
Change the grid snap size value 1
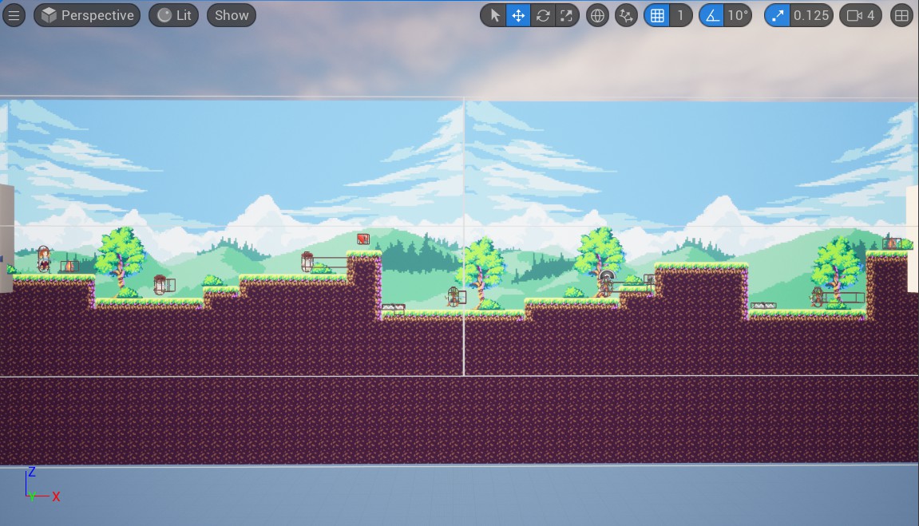[x=680, y=15]
